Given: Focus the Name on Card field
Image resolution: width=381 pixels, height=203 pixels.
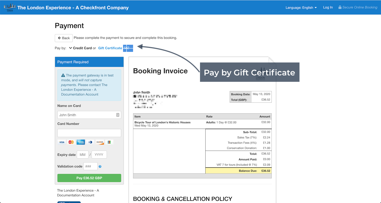Looking at the screenshot, I should coord(89,115).
